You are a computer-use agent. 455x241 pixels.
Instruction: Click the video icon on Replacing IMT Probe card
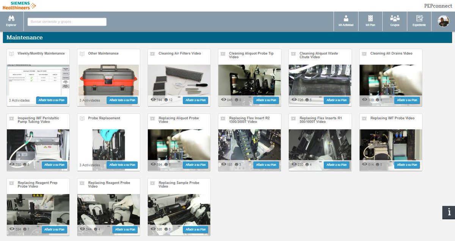[x=364, y=119]
